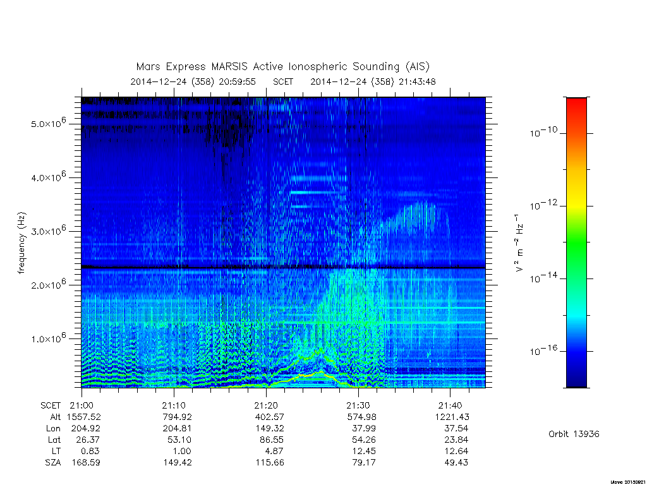647x485 pixels.
Task: Click the SZA value 168.59
Action: pyautogui.click(x=84, y=462)
